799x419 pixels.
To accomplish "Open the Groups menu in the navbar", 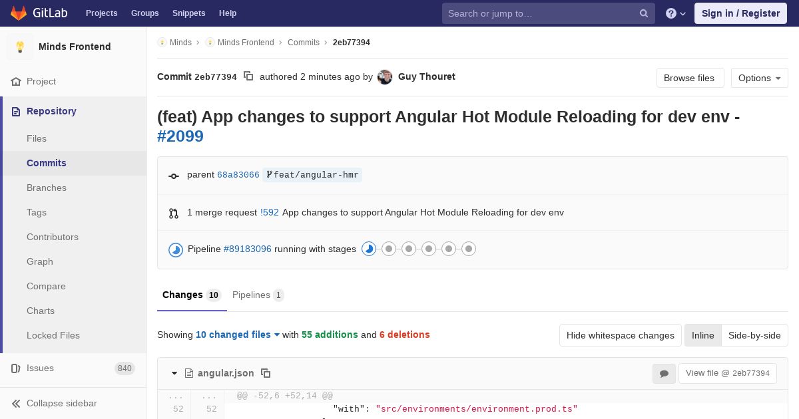I will pos(144,13).
